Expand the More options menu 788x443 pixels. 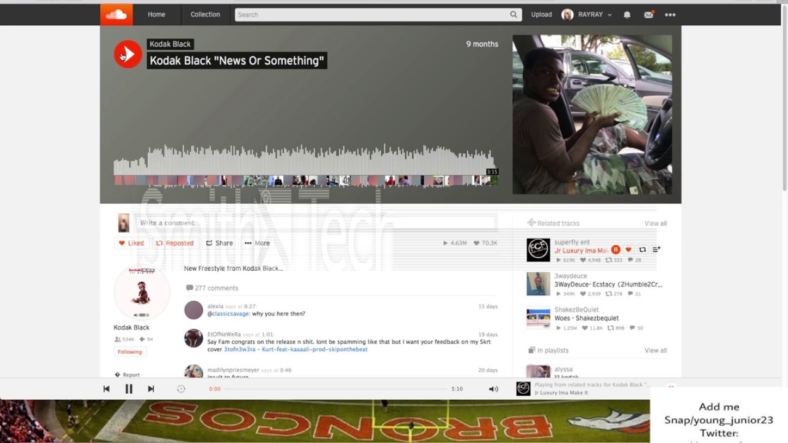[x=257, y=243]
